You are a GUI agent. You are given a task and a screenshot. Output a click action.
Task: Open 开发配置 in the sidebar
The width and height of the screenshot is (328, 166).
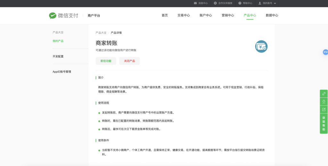[58, 56]
